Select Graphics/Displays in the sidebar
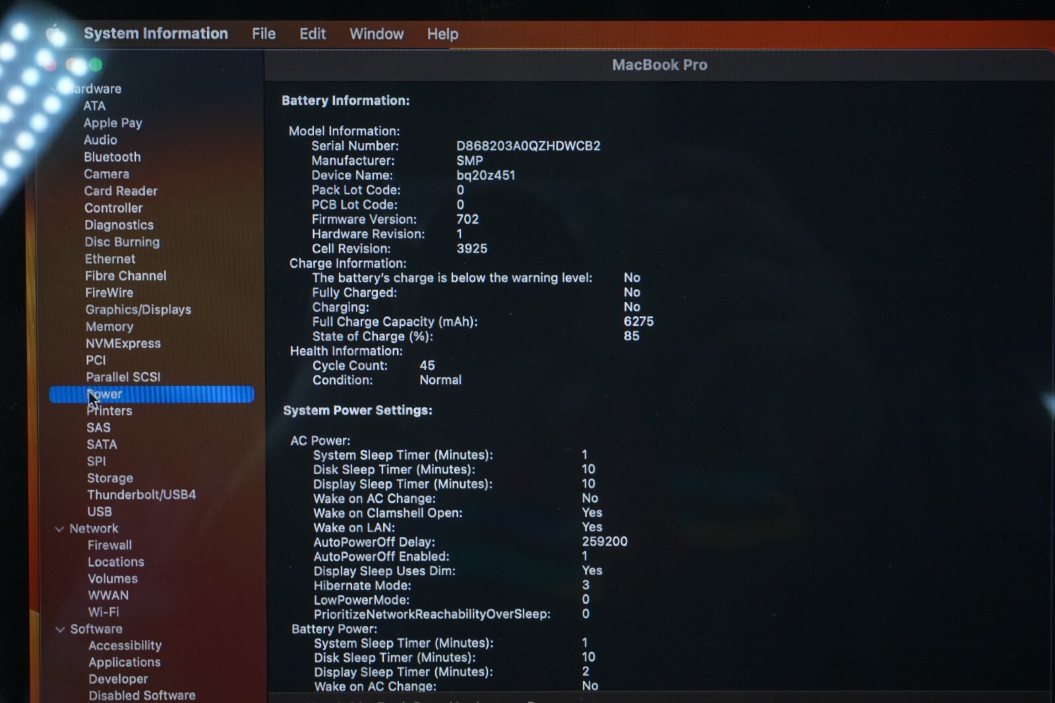This screenshot has width=1055, height=703. click(x=138, y=309)
